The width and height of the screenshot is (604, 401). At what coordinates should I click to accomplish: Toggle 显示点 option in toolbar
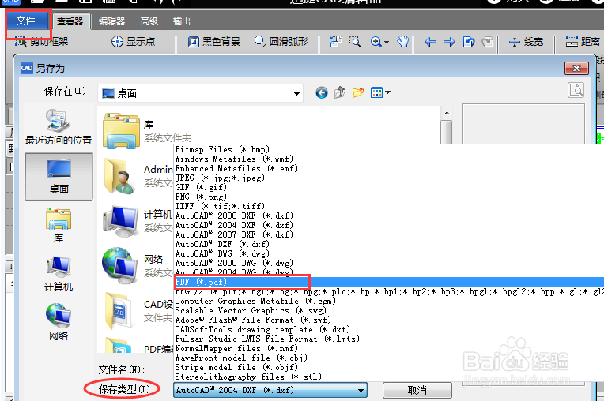[134, 42]
